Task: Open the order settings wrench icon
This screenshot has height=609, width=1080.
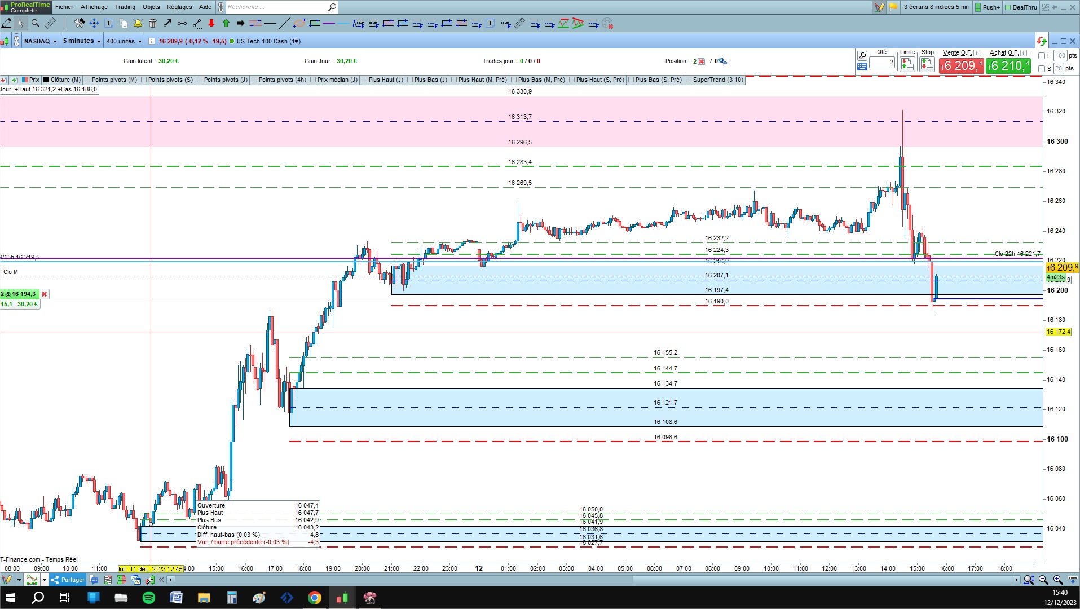Action: [x=862, y=55]
